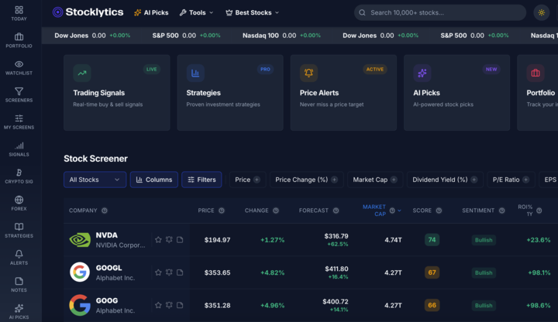Open the Today sidebar icon
Screen dimensions: 558x322
tap(19, 13)
